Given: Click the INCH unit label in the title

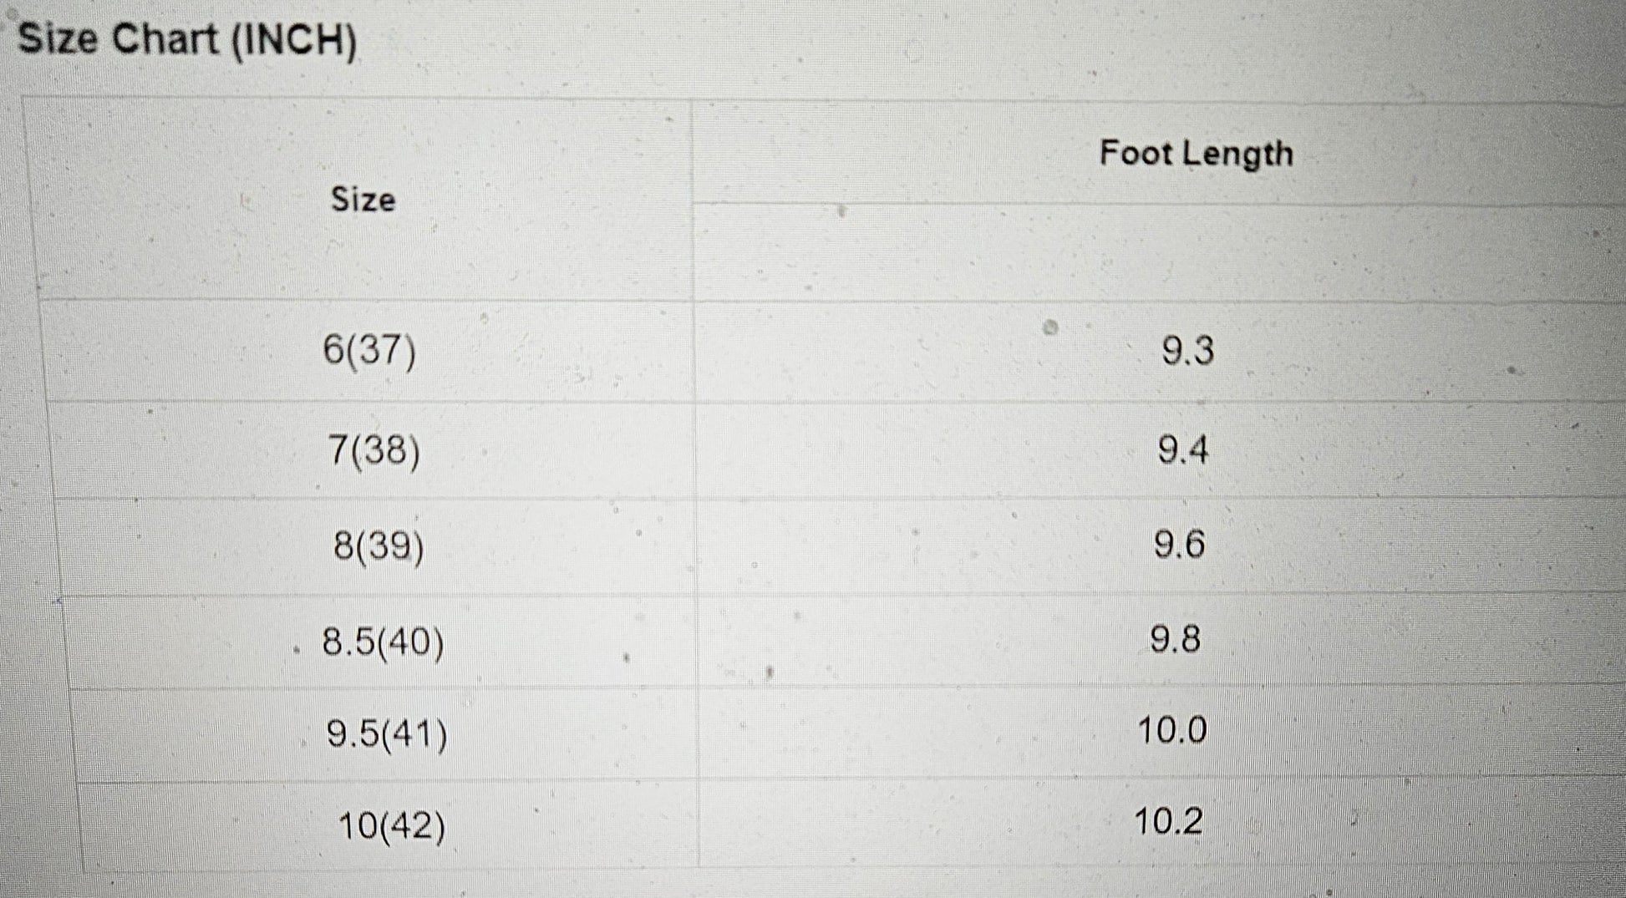Looking at the screenshot, I should point(293,41).
